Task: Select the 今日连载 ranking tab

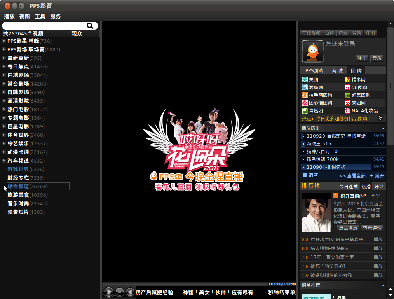Action: point(349,186)
